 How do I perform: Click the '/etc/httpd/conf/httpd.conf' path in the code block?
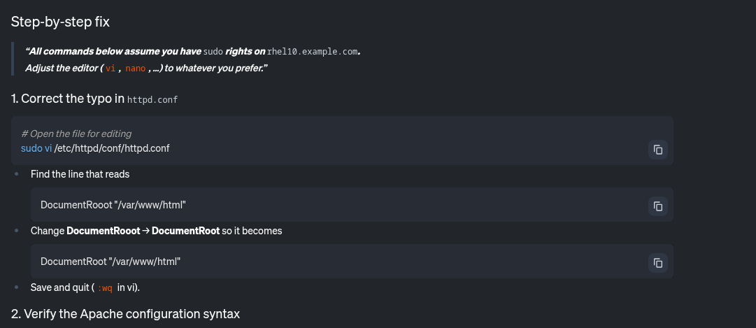(112, 148)
